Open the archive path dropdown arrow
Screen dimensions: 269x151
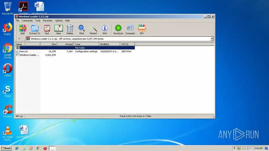coord(212,39)
